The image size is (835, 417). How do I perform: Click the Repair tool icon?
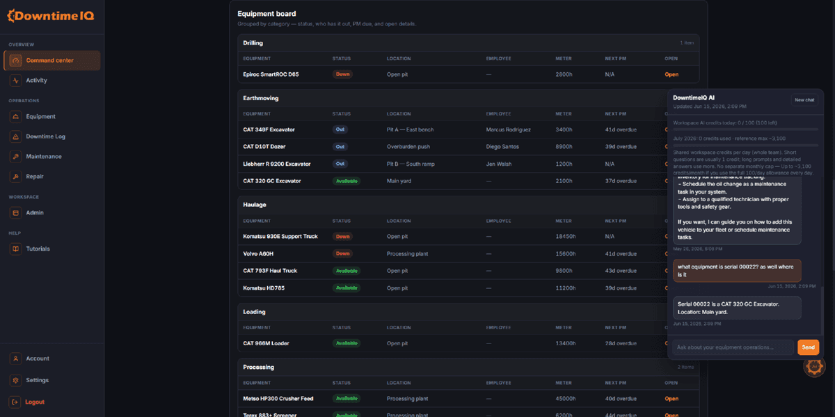point(16,177)
